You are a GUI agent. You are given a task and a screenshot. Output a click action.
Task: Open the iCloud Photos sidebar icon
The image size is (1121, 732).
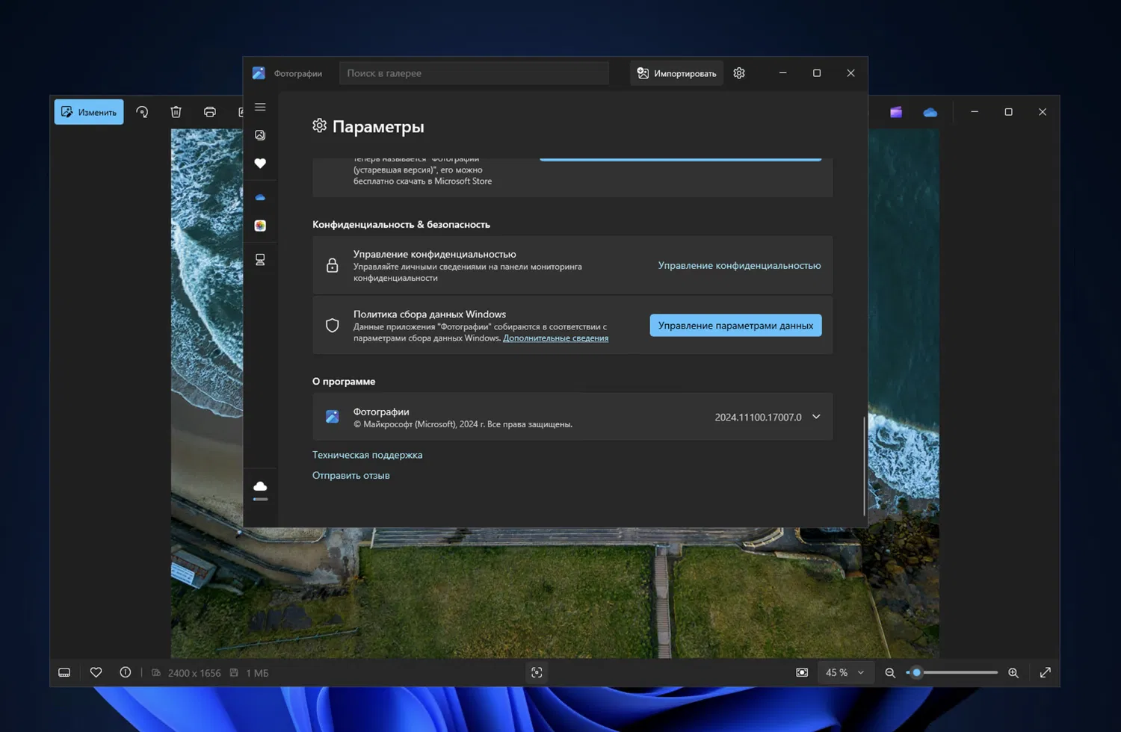[x=260, y=226]
